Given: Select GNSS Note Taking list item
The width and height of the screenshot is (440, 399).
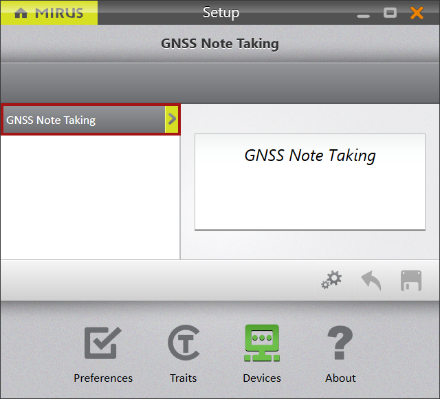Looking at the screenshot, I should point(90,120).
